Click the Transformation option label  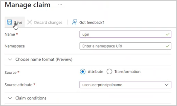coord(127,72)
